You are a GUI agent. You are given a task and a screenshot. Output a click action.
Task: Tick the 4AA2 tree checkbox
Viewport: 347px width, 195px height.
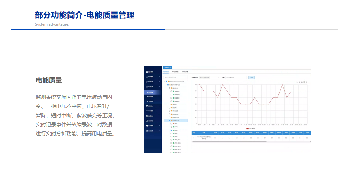171,127
